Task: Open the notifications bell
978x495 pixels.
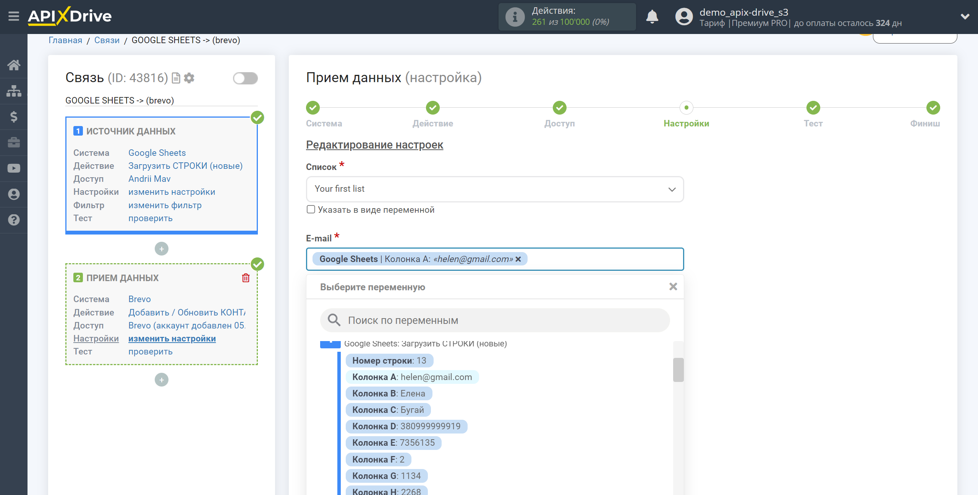Action: (x=652, y=17)
